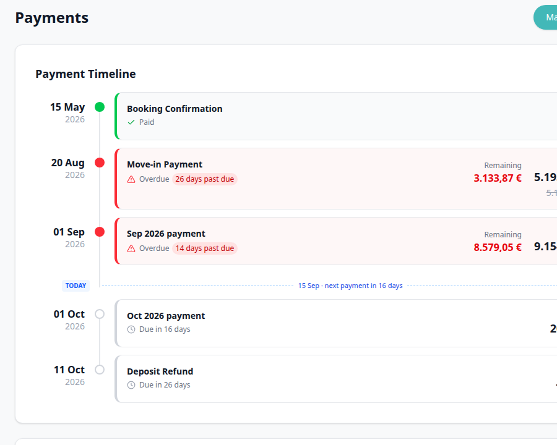
Task: Select the green 15 May timeline dot
Action: coord(100,107)
